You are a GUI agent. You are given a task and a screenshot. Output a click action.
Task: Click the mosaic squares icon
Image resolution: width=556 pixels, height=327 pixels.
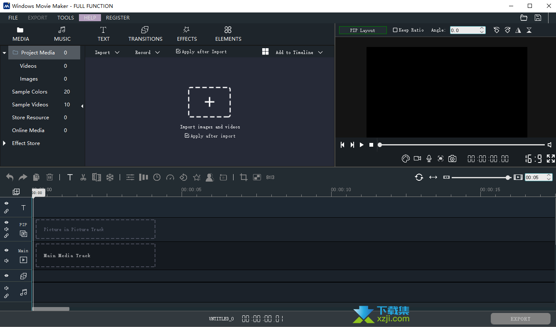click(x=257, y=177)
